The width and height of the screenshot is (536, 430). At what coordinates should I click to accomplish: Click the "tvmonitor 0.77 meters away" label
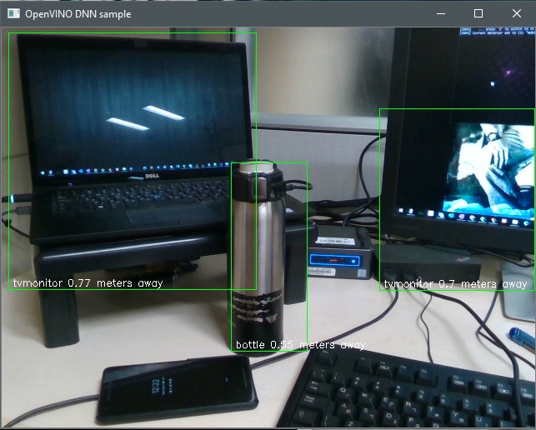click(x=88, y=283)
